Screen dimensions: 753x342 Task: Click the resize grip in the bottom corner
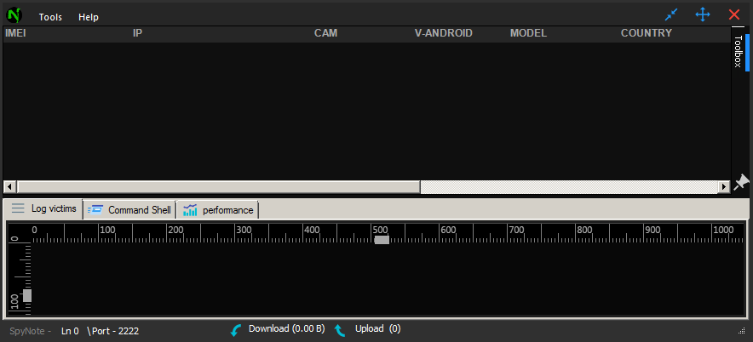tap(741, 331)
